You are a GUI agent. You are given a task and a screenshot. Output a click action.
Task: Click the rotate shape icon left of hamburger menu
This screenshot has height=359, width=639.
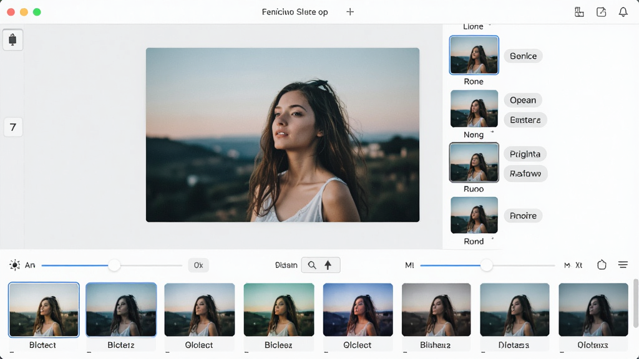pos(602,265)
